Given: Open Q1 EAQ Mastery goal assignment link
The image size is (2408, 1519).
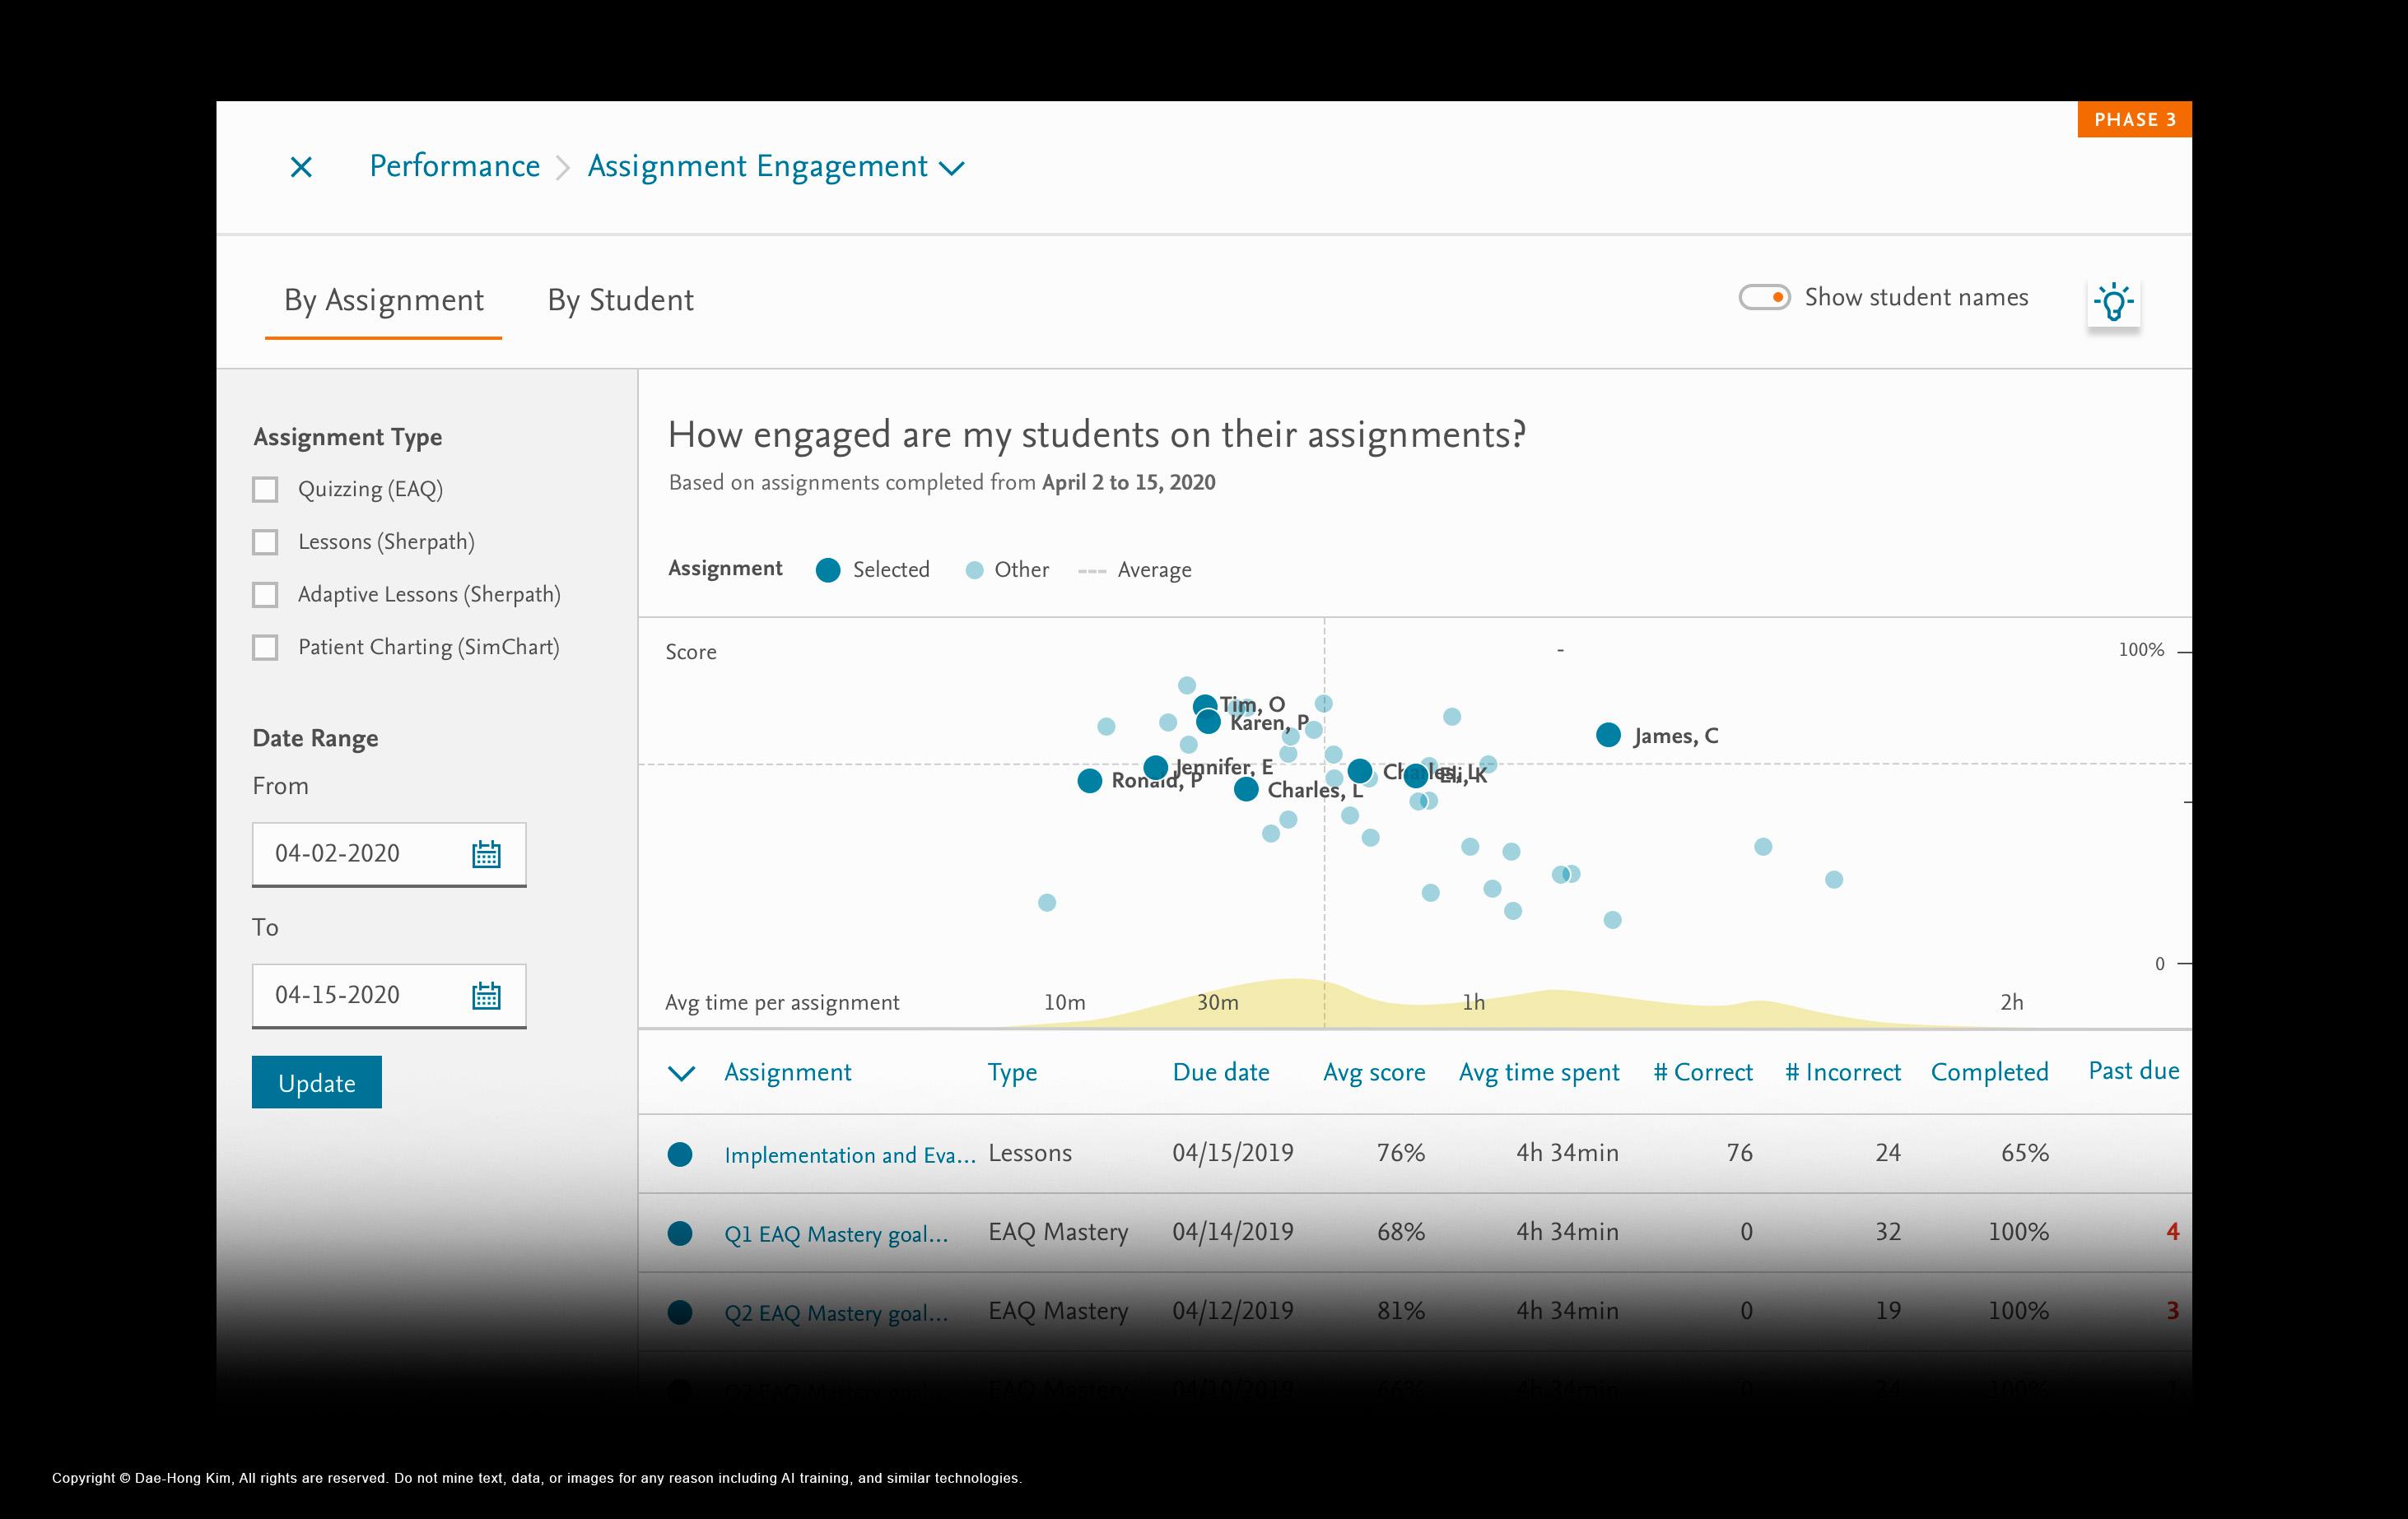Looking at the screenshot, I should [836, 1234].
